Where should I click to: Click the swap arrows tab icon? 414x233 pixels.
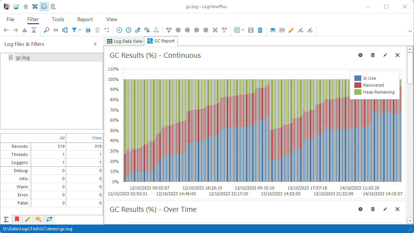coord(49,219)
